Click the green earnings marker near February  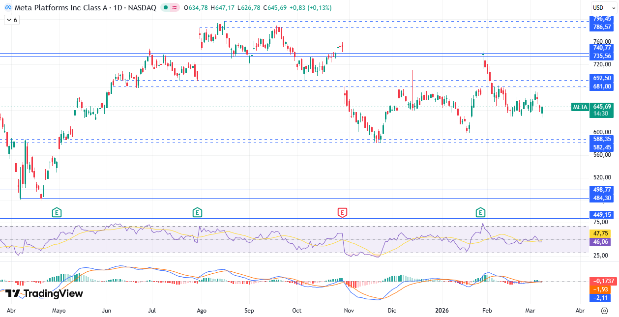(x=480, y=212)
